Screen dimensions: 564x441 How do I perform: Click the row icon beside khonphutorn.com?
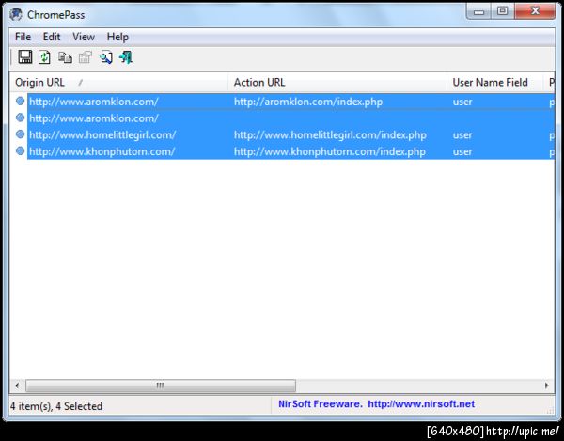(x=20, y=150)
